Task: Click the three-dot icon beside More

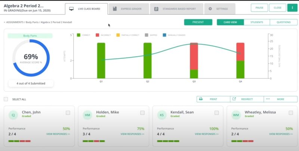Action: (x=268, y=99)
